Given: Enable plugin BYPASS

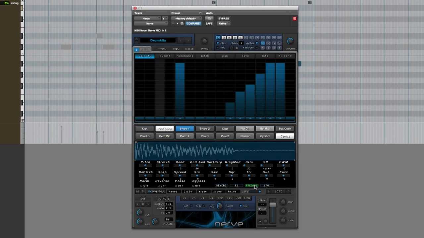Looking at the screenshot, I should coord(224,19).
